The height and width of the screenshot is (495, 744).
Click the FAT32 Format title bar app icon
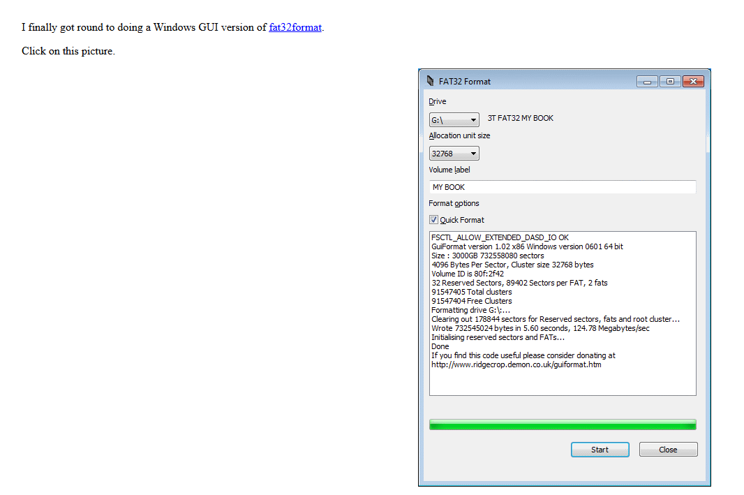pyautogui.click(x=430, y=81)
